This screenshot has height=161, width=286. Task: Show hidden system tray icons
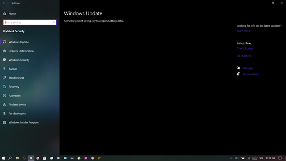pos(231,158)
